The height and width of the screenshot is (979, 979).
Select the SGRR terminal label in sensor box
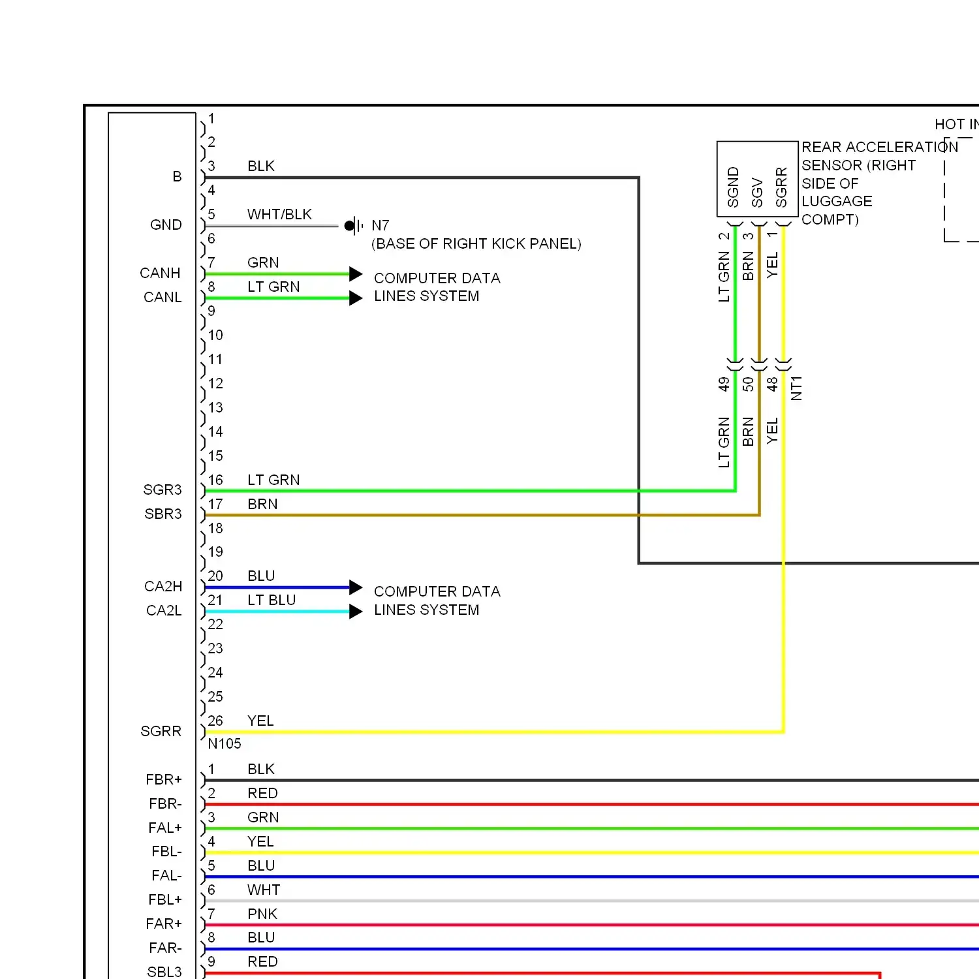781,187
